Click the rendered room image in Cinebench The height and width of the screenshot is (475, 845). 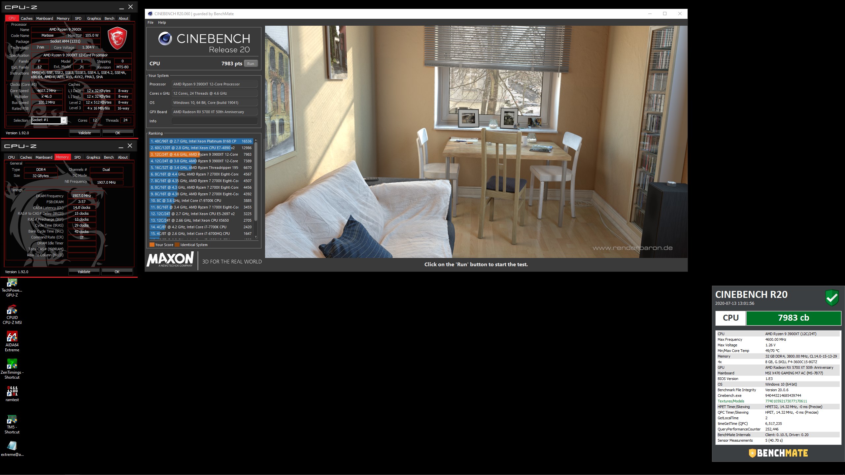[476, 142]
